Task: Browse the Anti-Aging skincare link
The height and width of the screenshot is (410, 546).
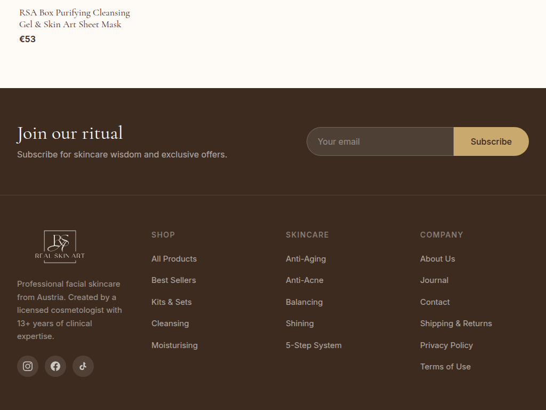Action: 306,259
